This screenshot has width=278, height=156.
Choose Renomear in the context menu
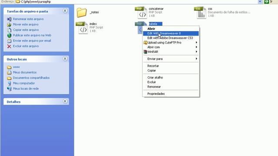(171, 87)
